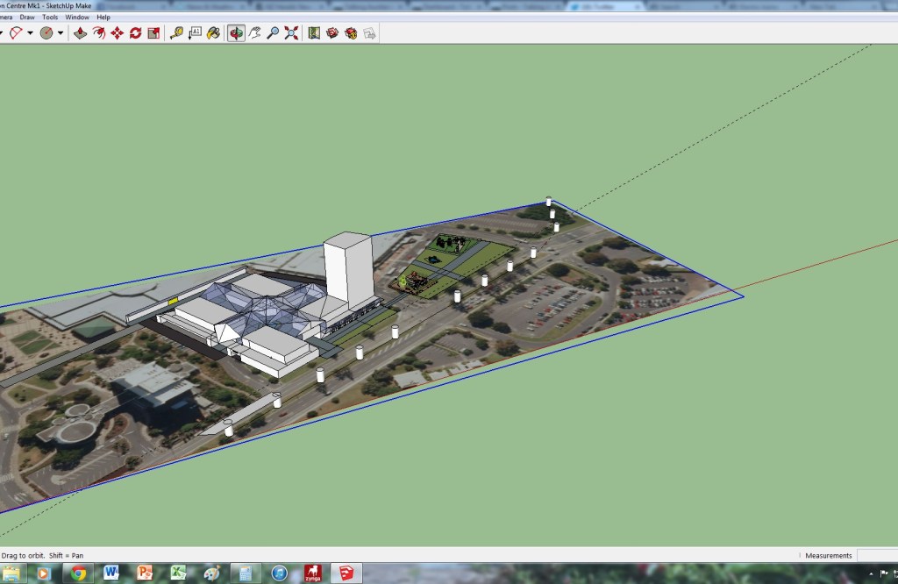Click the Zoom Extents tool

coord(291,33)
